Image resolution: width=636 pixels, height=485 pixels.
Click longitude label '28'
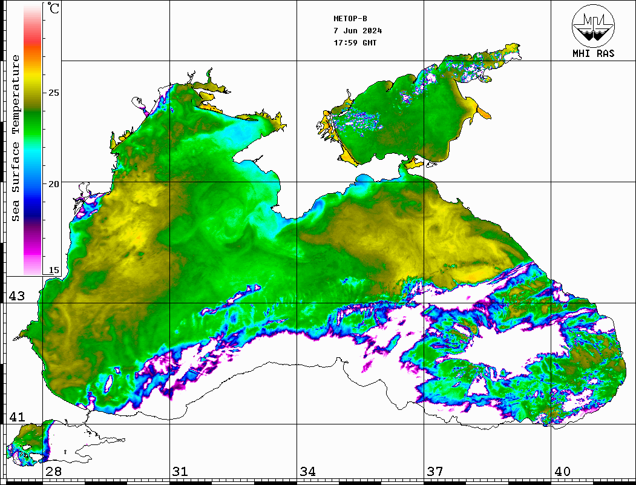click(x=53, y=471)
